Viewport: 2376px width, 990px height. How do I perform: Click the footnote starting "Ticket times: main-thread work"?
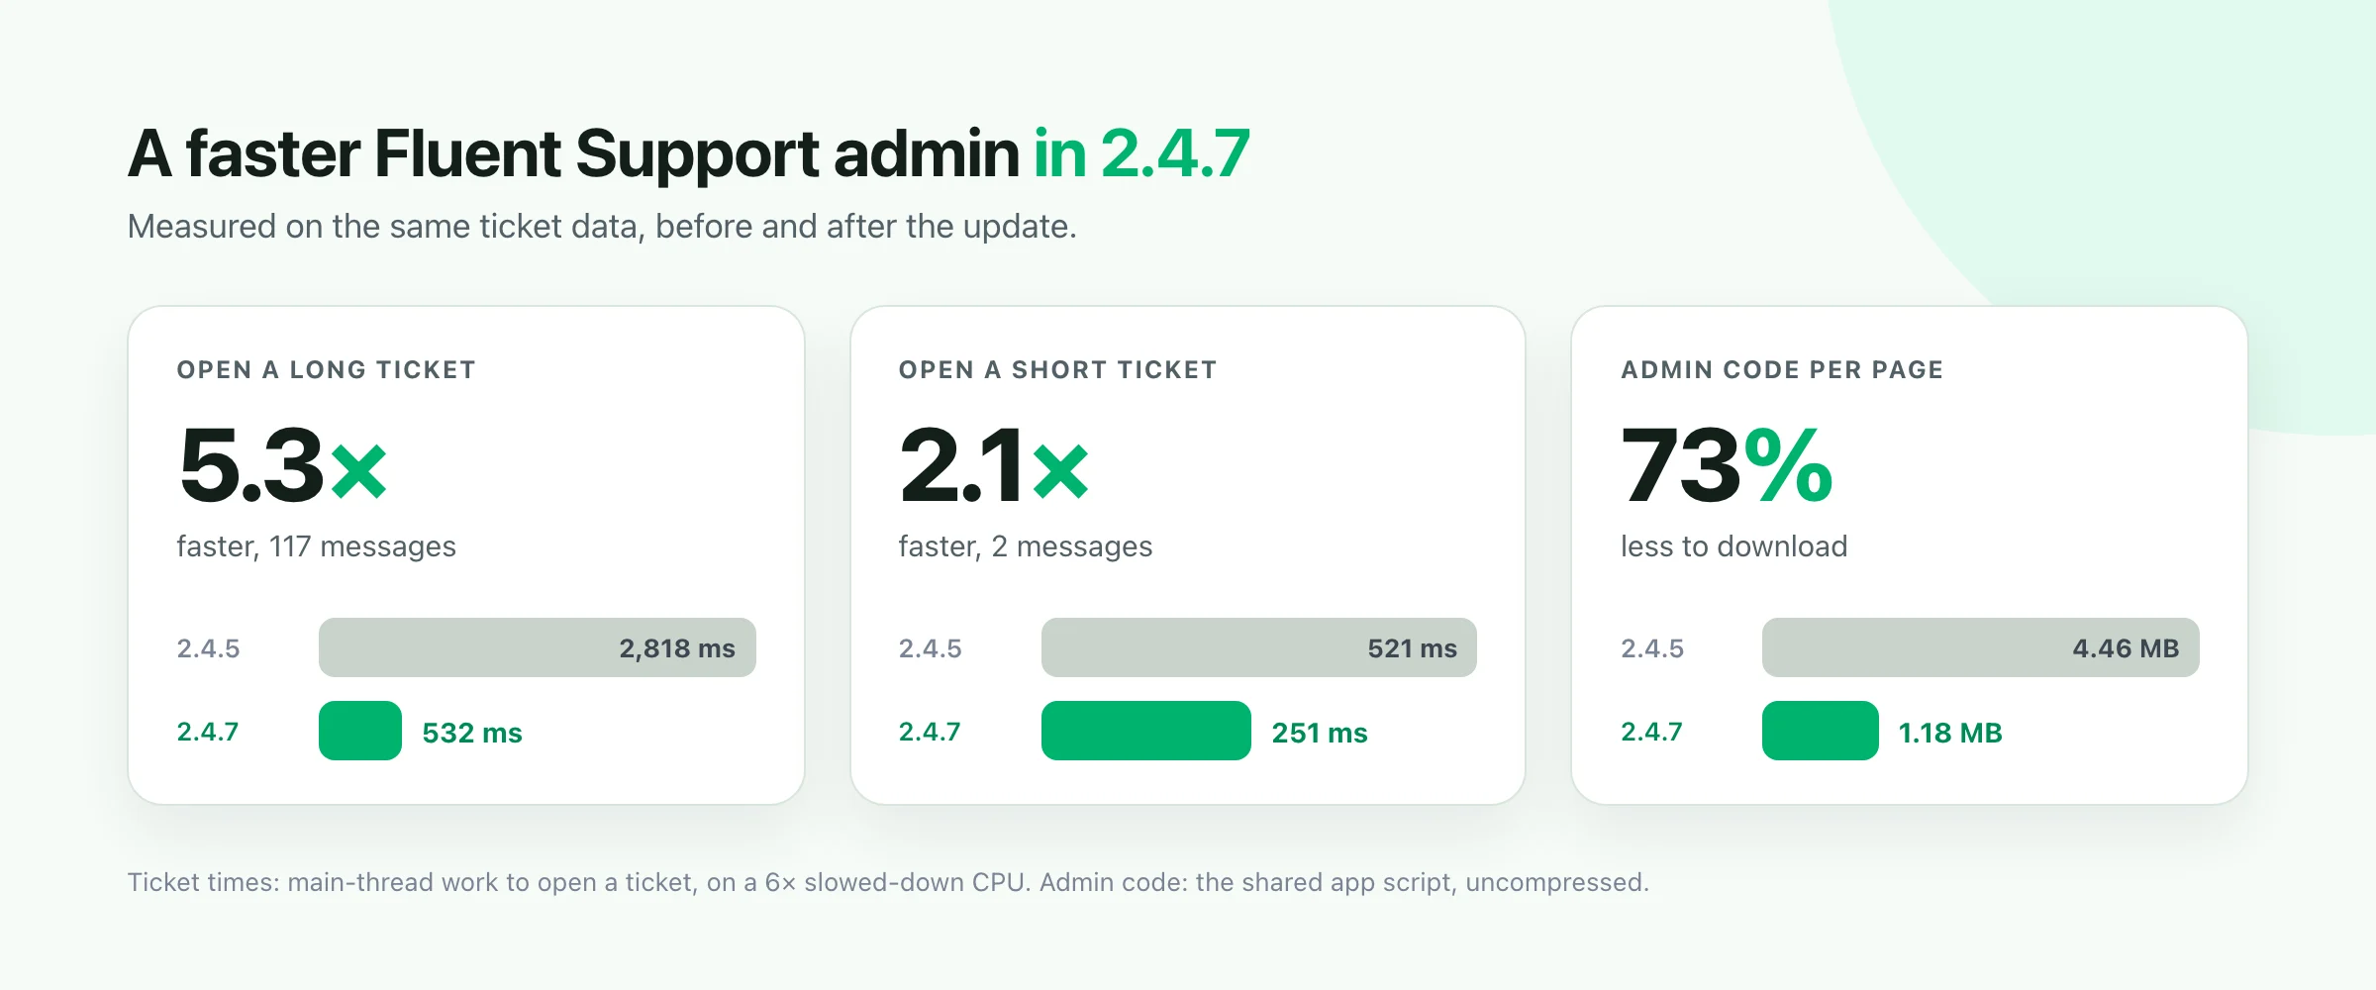[888, 882]
